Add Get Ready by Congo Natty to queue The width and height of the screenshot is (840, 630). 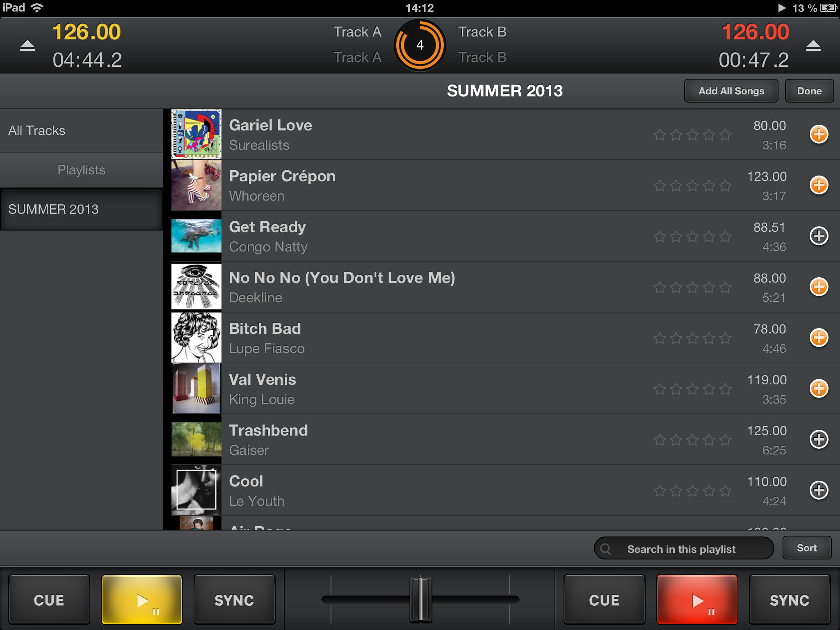[x=819, y=236]
